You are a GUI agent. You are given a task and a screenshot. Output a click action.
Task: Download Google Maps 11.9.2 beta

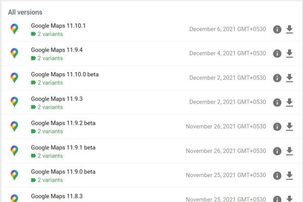tap(289, 127)
